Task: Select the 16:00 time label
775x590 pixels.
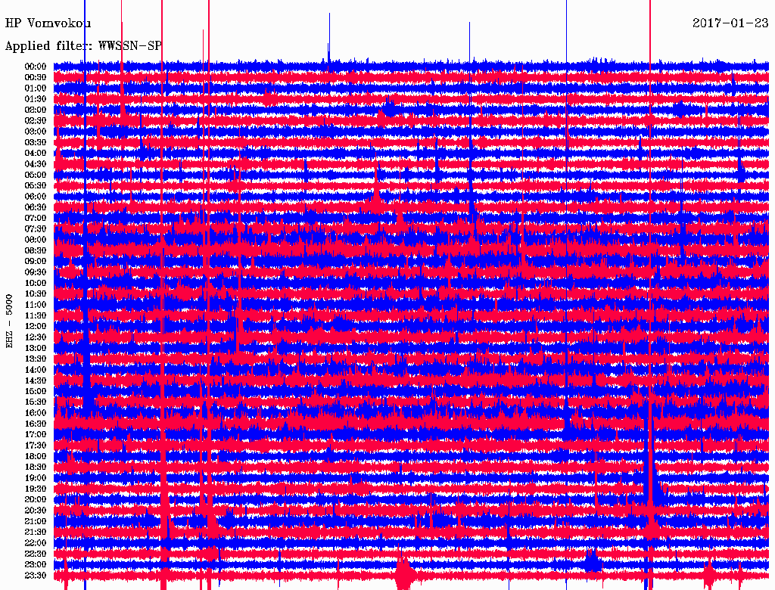Action: point(36,413)
